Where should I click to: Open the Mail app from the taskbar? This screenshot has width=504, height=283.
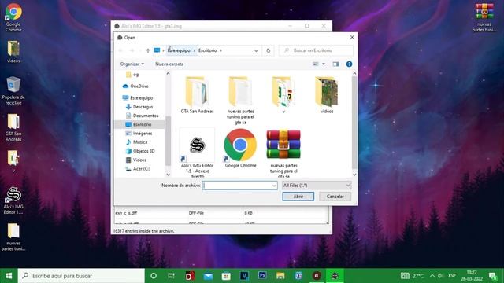208,276
